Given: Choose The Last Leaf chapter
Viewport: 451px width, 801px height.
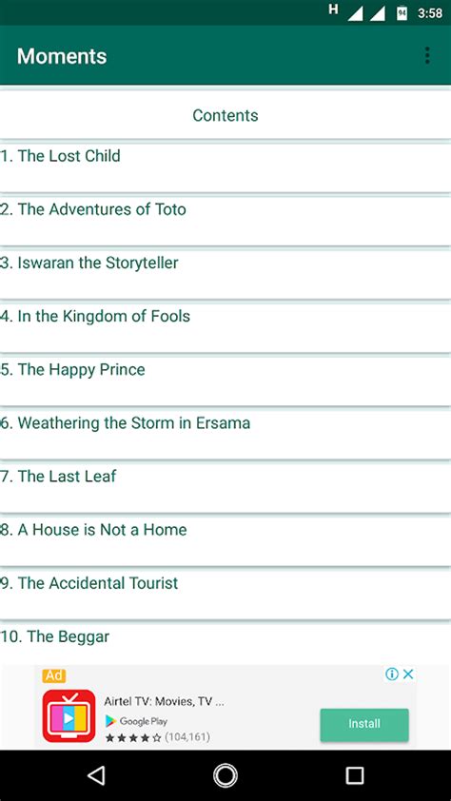Looking at the screenshot, I should point(225,488).
